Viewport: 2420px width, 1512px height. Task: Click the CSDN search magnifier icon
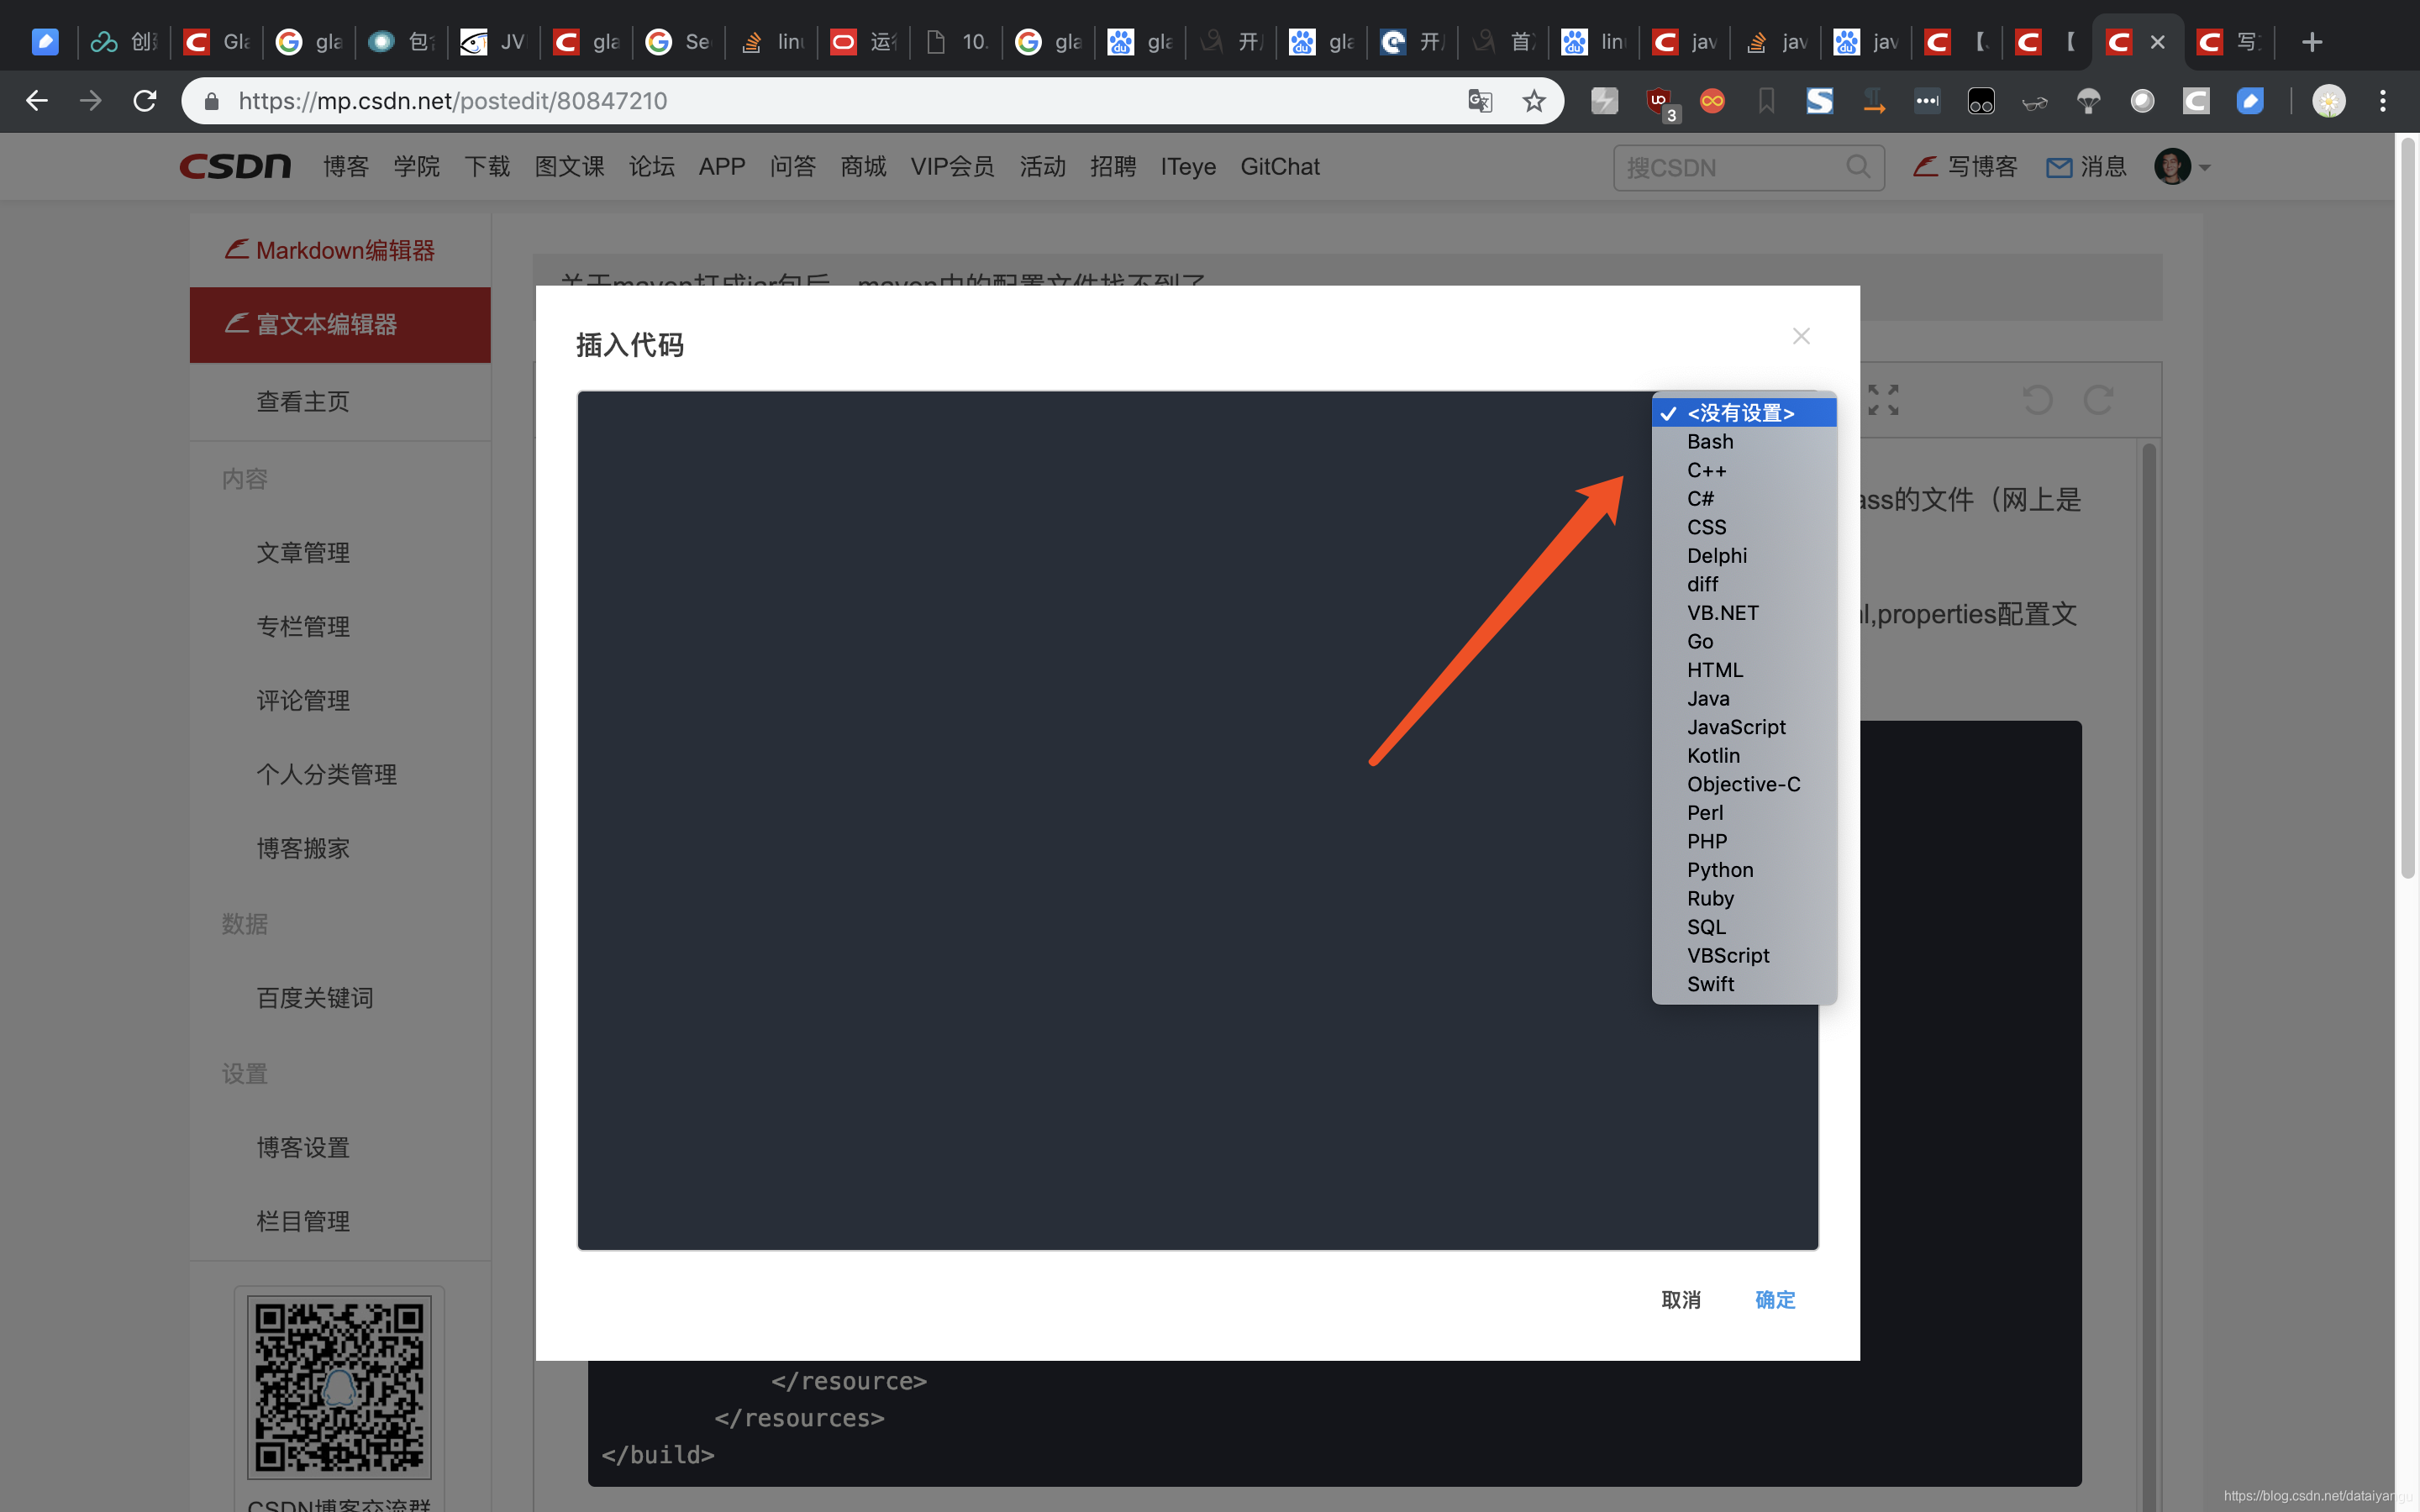[x=1857, y=167]
